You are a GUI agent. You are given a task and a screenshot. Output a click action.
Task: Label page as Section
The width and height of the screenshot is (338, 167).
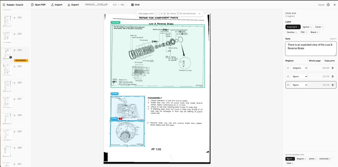click(292, 32)
